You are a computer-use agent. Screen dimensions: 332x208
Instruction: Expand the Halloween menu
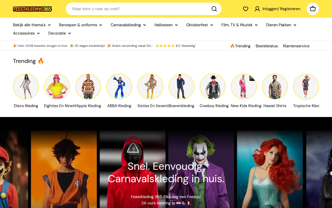166,25
